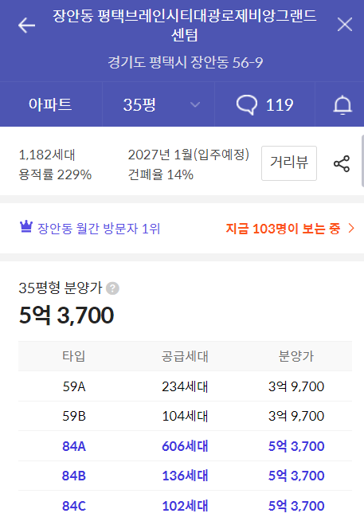Open the notification bell alert
This screenshot has width=364, height=529.
pyautogui.click(x=342, y=105)
